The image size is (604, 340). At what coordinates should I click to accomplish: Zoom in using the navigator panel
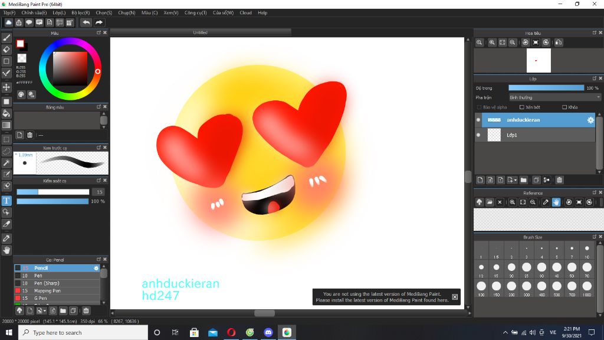492,42
